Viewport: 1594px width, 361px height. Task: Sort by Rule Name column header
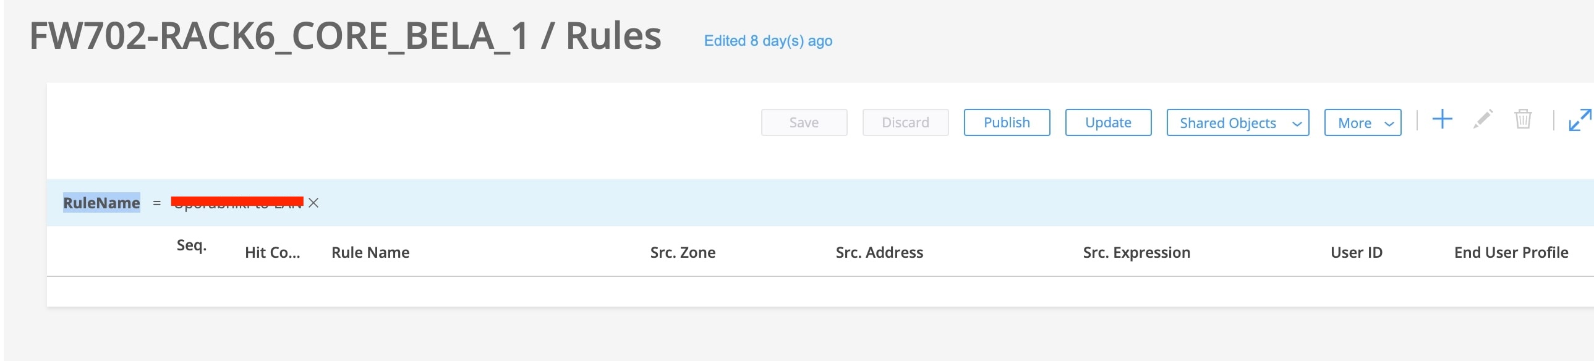pos(370,252)
